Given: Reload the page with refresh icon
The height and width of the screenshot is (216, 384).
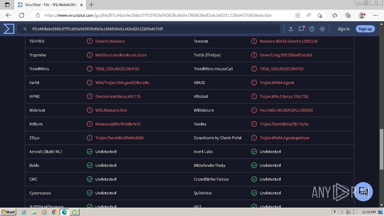Looking at the screenshot, I should pos(22,15).
